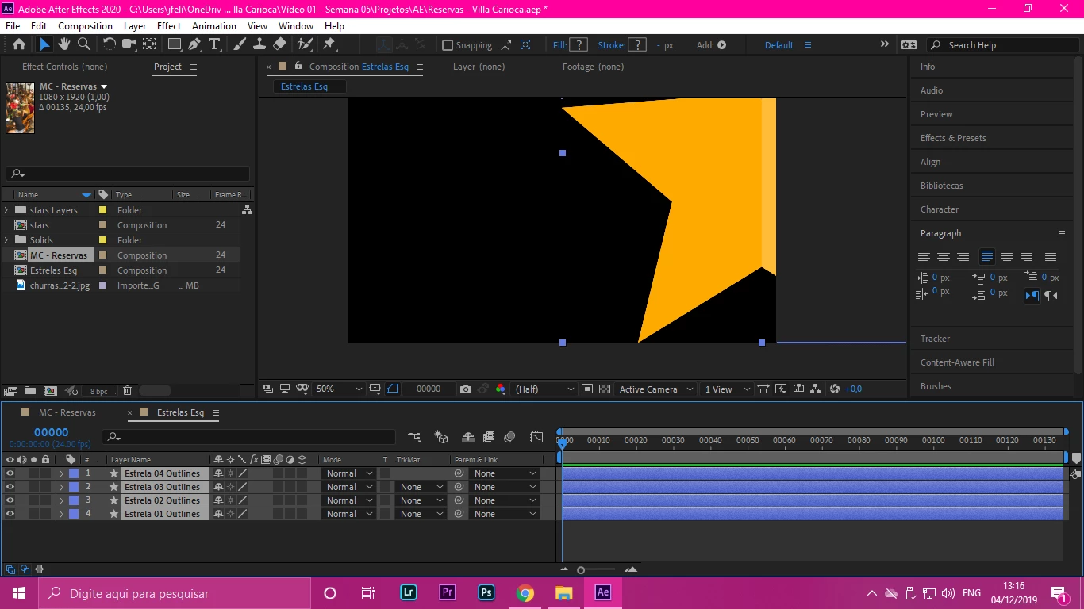The height and width of the screenshot is (609, 1084).
Task: Open the Composition menu
Action: (x=85, y=25)
